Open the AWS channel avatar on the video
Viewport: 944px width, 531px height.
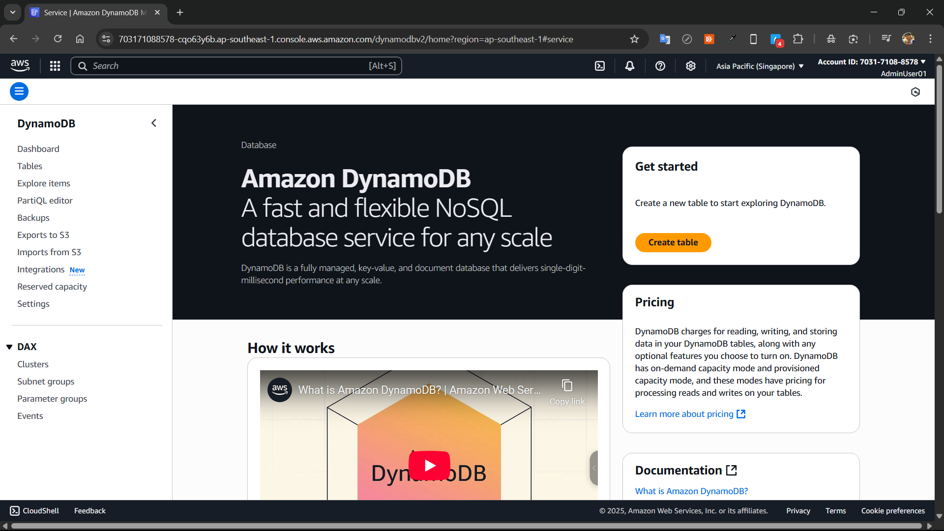(280, 390)
